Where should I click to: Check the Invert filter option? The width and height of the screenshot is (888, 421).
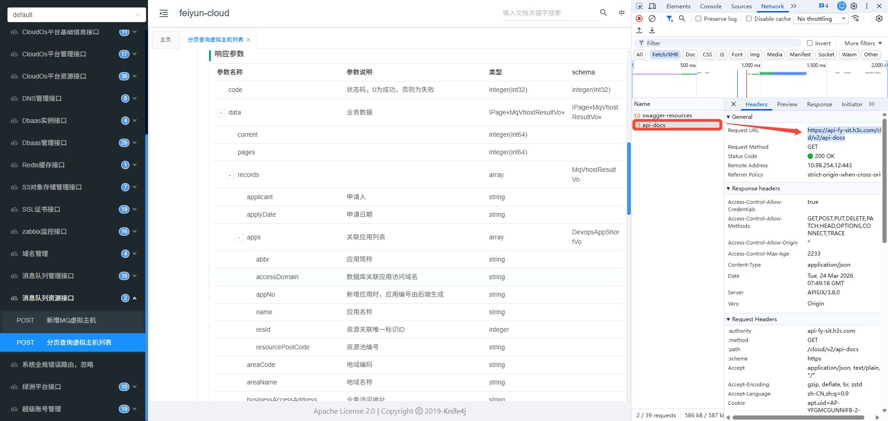[810, 43]
